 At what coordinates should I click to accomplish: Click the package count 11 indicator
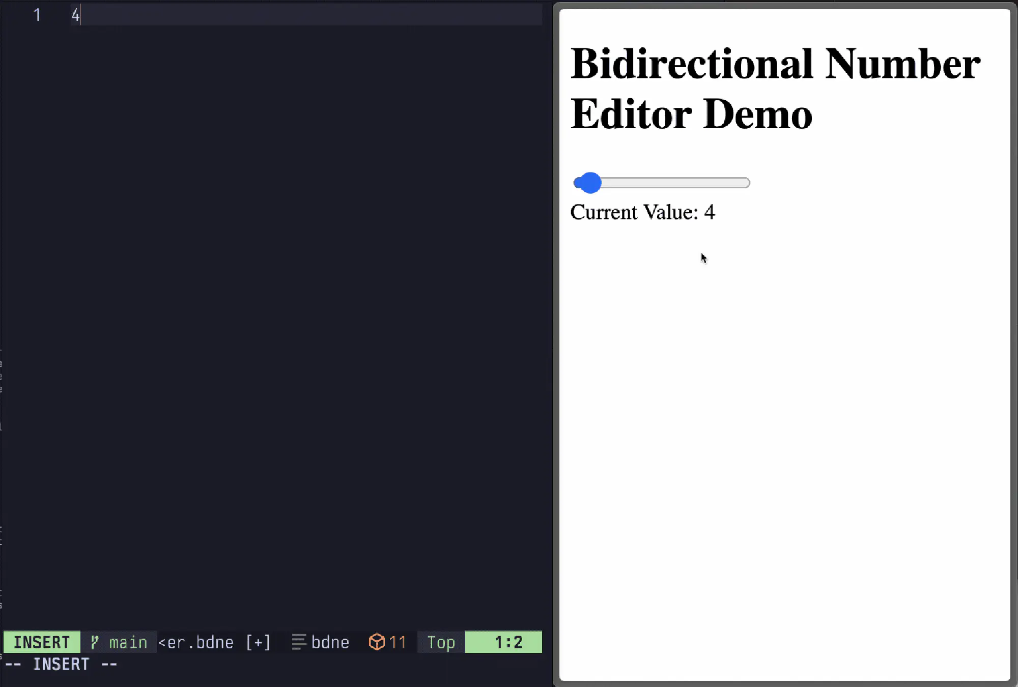coord(396,642)
